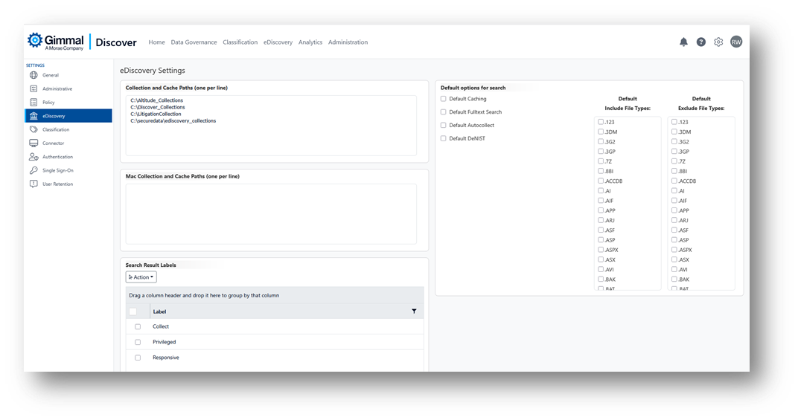The width and height of the screenshot is (798, 420).
Task: Click the notifications bell icon
Action: [x=683, y=42]
